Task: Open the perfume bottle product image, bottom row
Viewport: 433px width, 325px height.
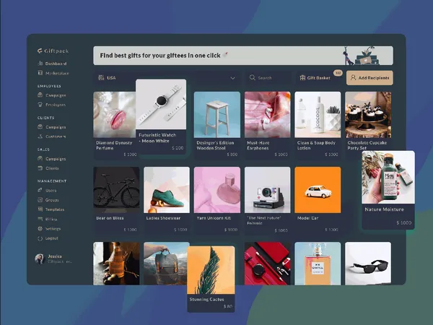Action: (318, 264)
